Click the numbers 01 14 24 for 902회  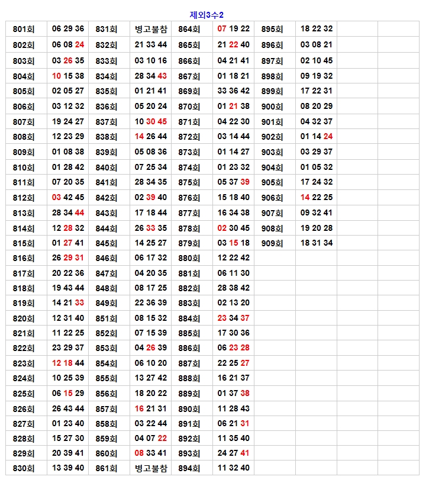[317, 137]
